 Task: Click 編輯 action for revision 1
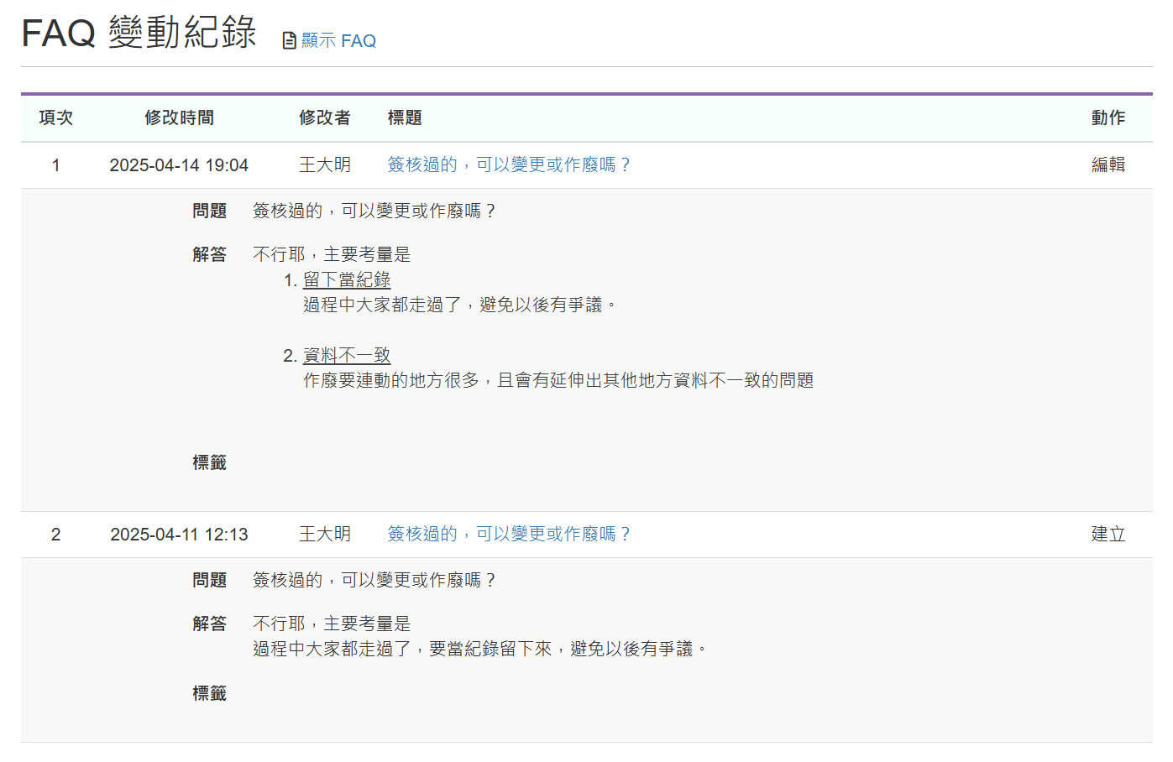click(1108, 164)
